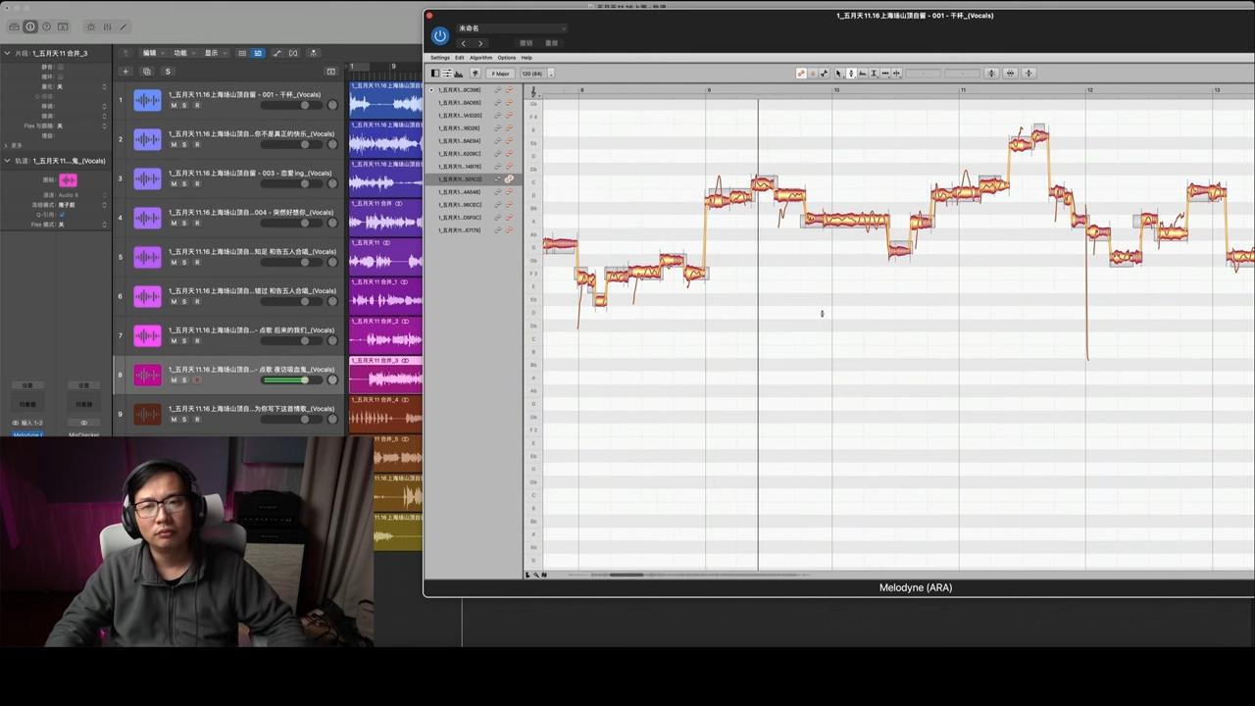Mute track 1 干杯 vocals
The image size is (1255, 706).
click(x=174, y=105)
